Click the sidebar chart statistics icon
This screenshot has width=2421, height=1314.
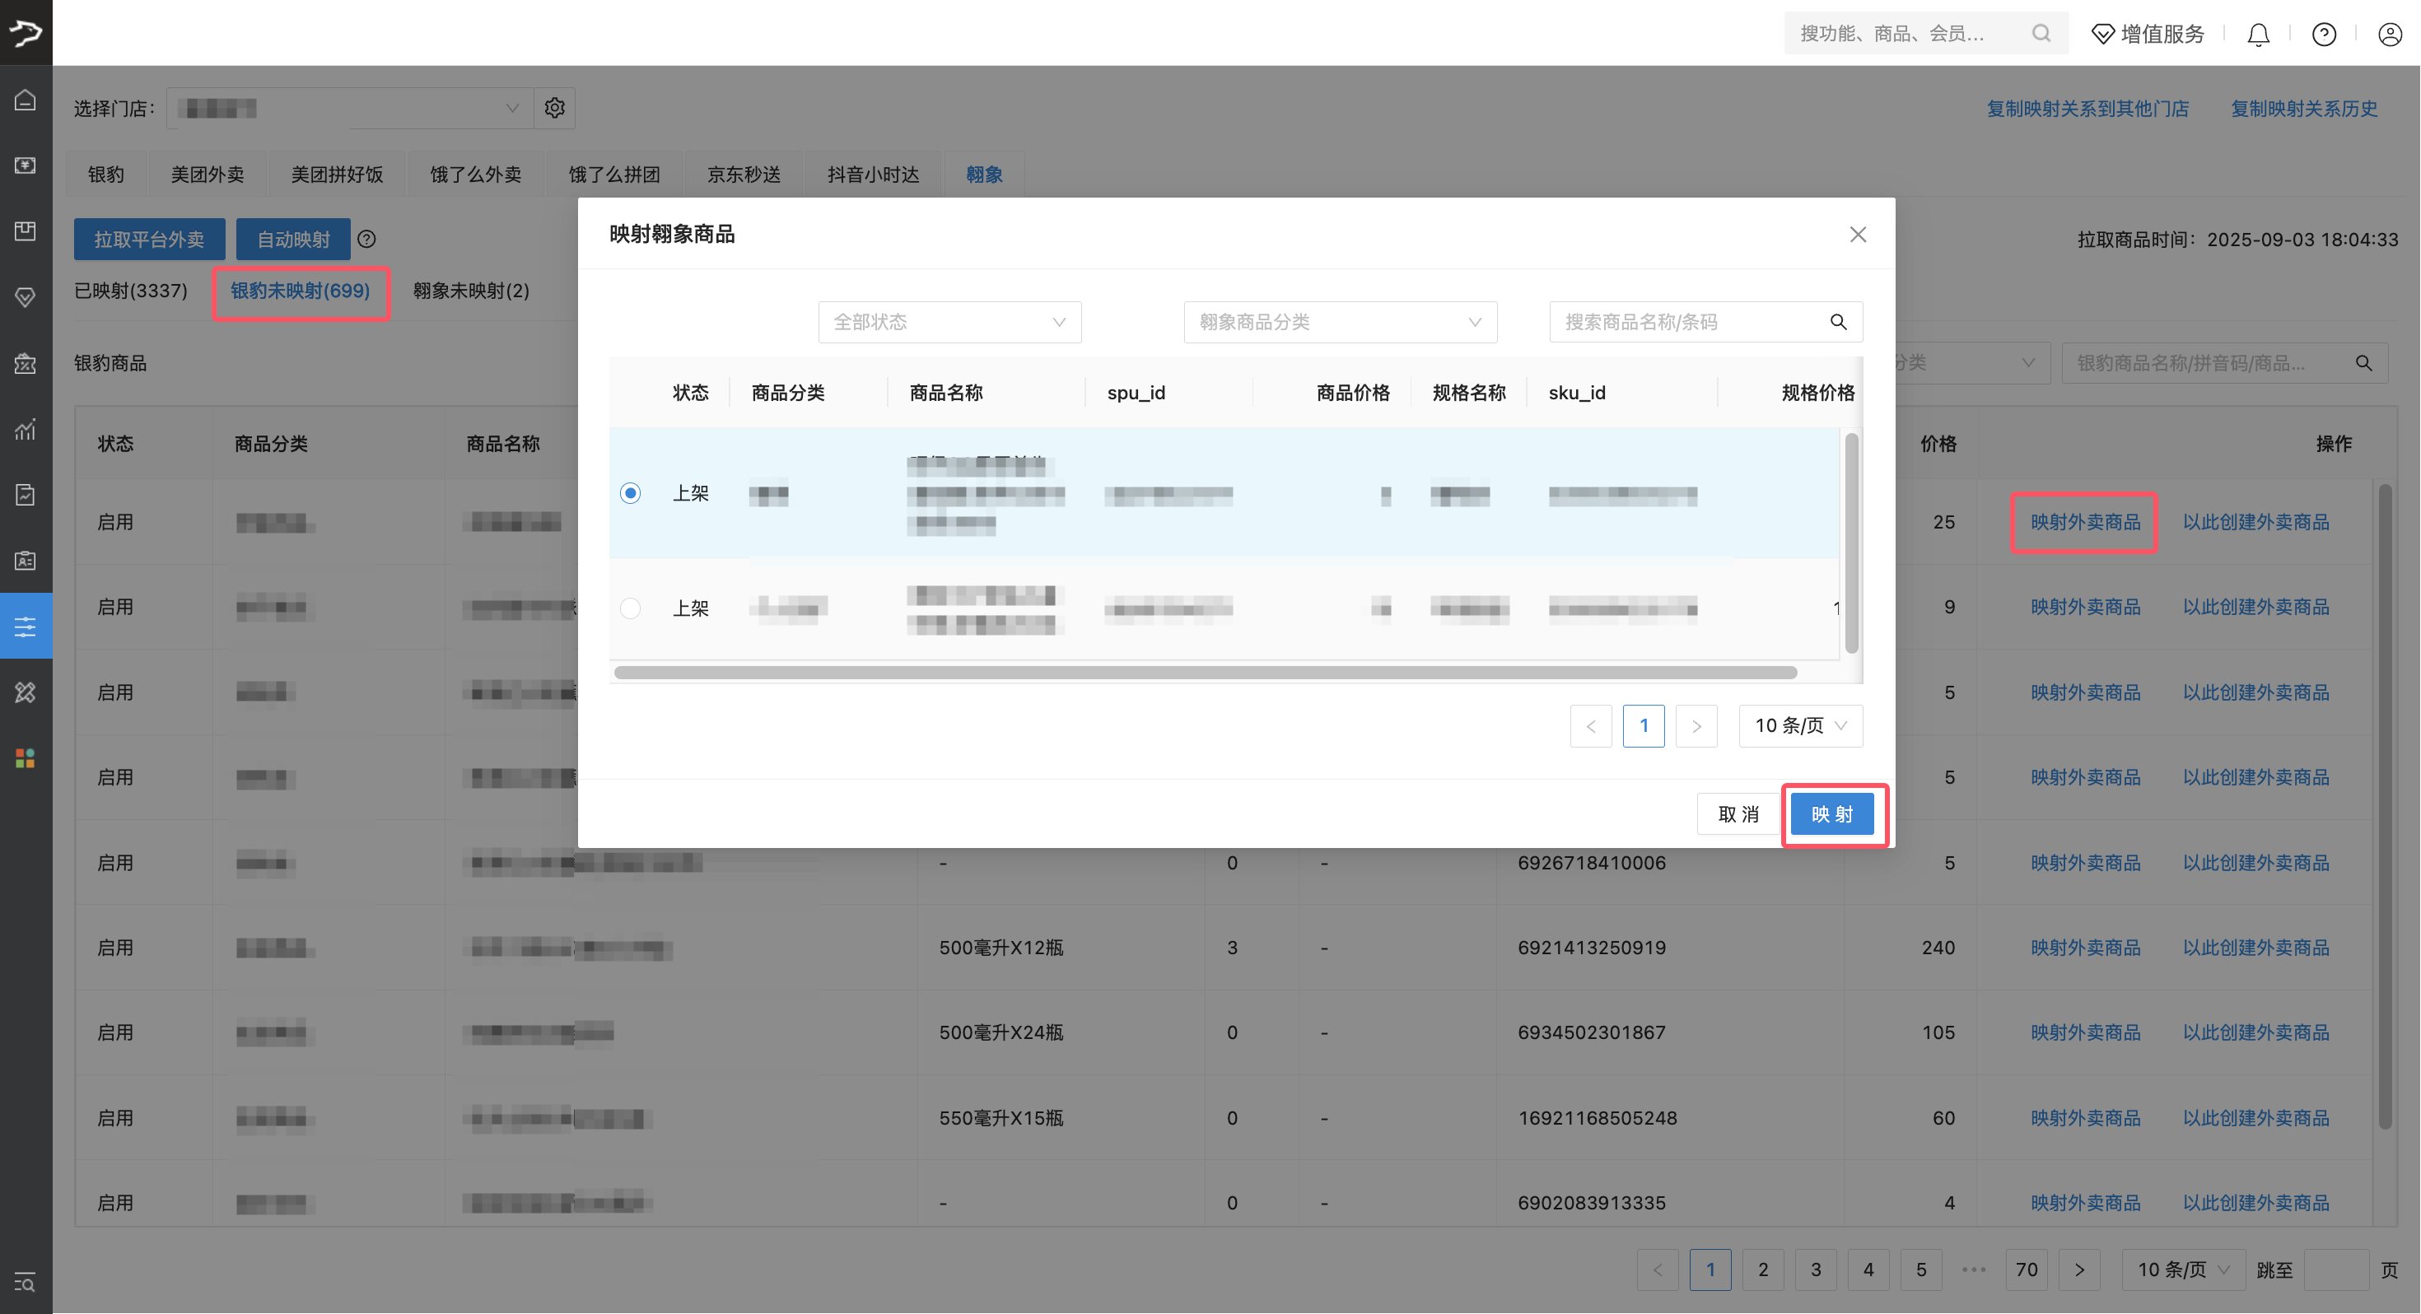click(26, 429)
